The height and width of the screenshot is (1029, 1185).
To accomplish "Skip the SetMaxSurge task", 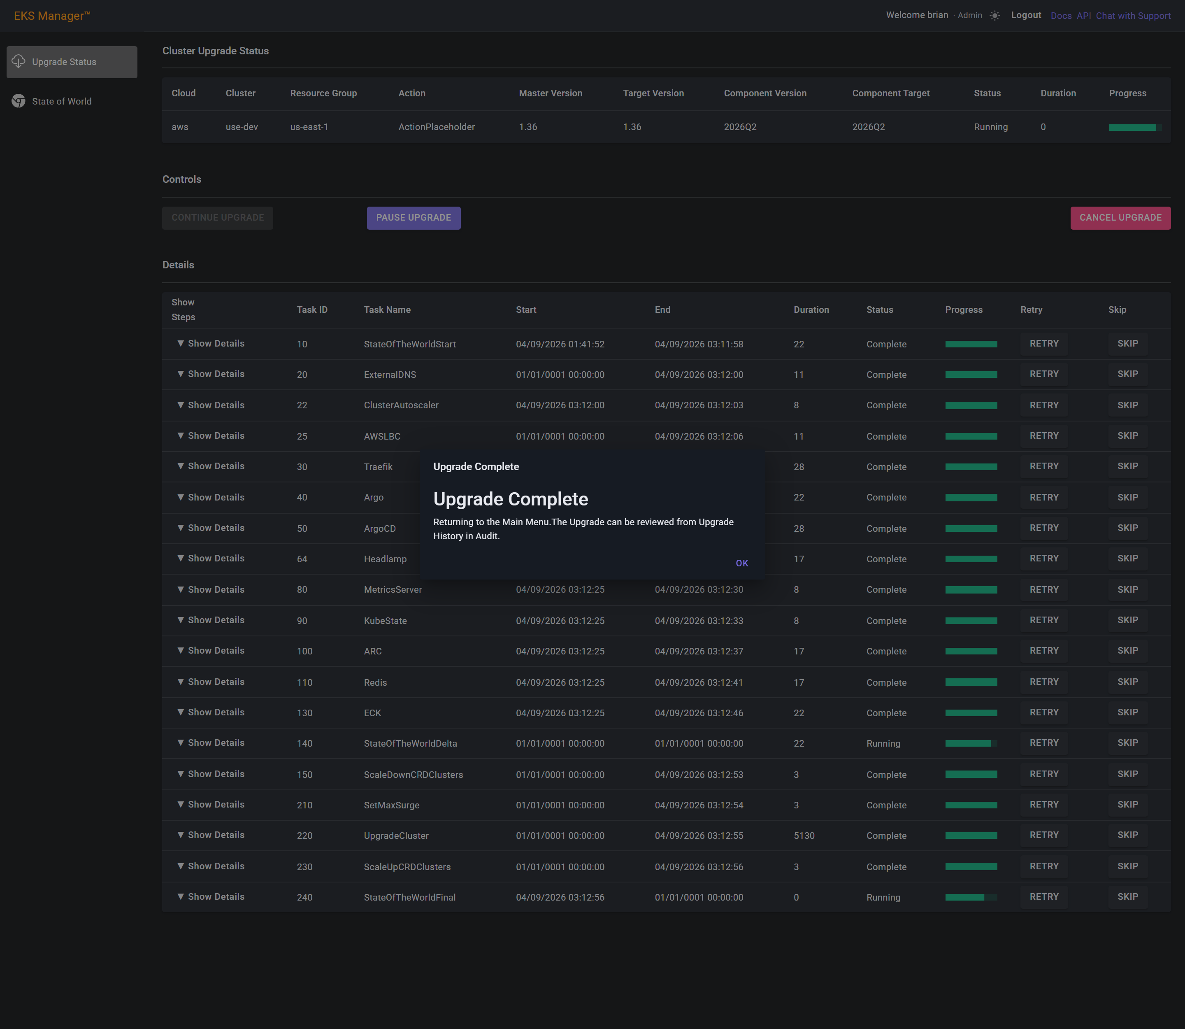I will pyautogui.click(x=1127, y=805).
